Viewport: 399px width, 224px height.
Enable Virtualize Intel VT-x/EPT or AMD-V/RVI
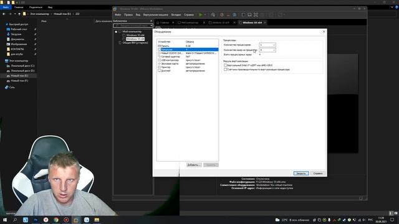[225, 65]
